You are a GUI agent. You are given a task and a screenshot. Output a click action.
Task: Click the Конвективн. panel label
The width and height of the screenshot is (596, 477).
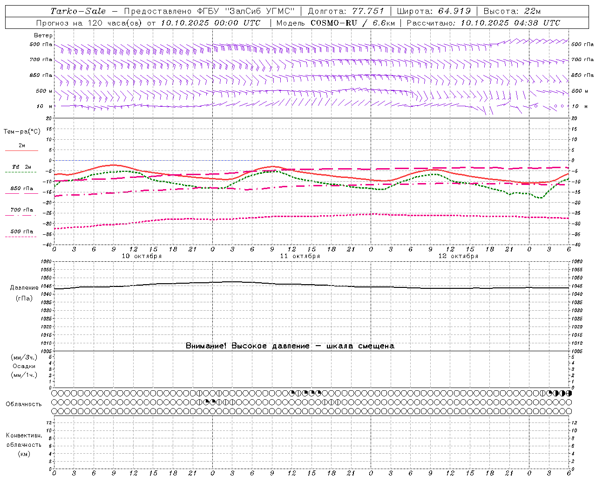[x=24, y=436]
